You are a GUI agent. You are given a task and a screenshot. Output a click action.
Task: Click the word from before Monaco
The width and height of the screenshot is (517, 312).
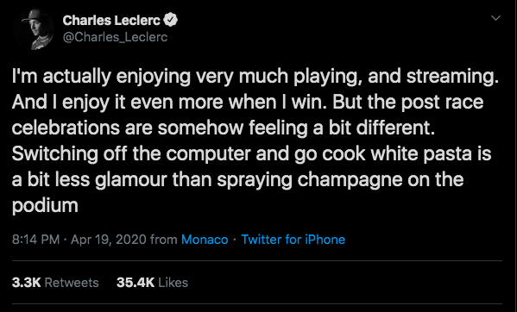163,240
